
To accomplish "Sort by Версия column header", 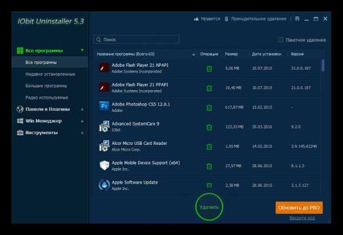I will (x=297, y=54).
